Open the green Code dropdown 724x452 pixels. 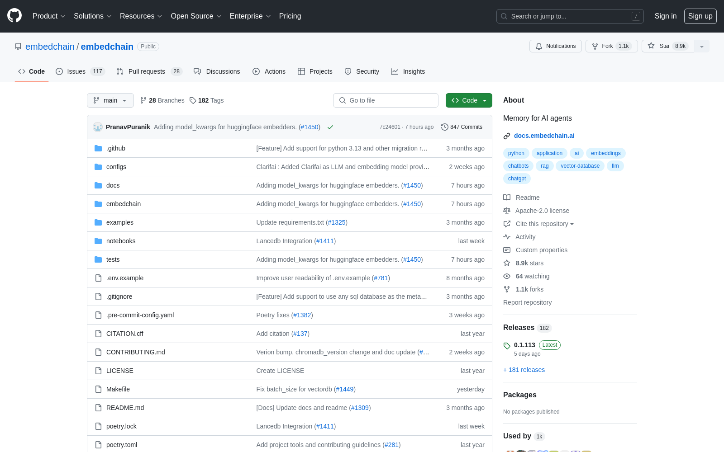point(469,100)
